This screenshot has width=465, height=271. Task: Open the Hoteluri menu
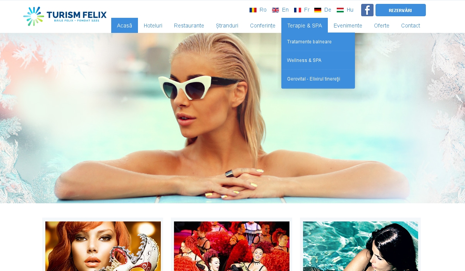(153, 26)
